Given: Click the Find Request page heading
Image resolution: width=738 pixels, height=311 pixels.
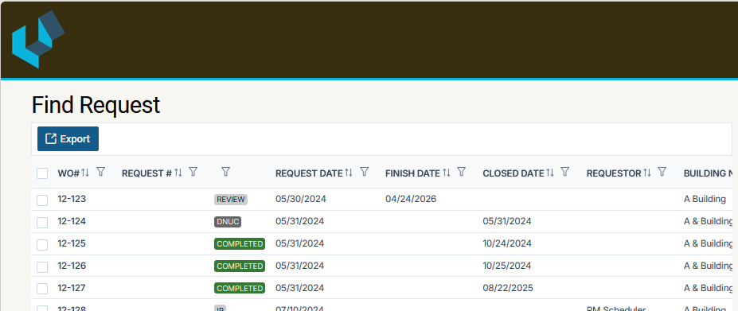Looking at the screenshot, I should (x=96, y=105).
